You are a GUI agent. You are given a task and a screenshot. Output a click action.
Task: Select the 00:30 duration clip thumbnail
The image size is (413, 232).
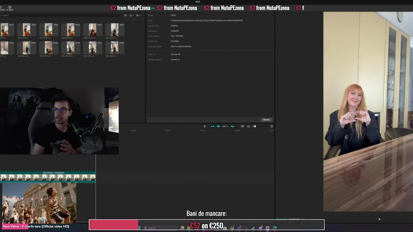pyautogui.click(x=26, y=48)
